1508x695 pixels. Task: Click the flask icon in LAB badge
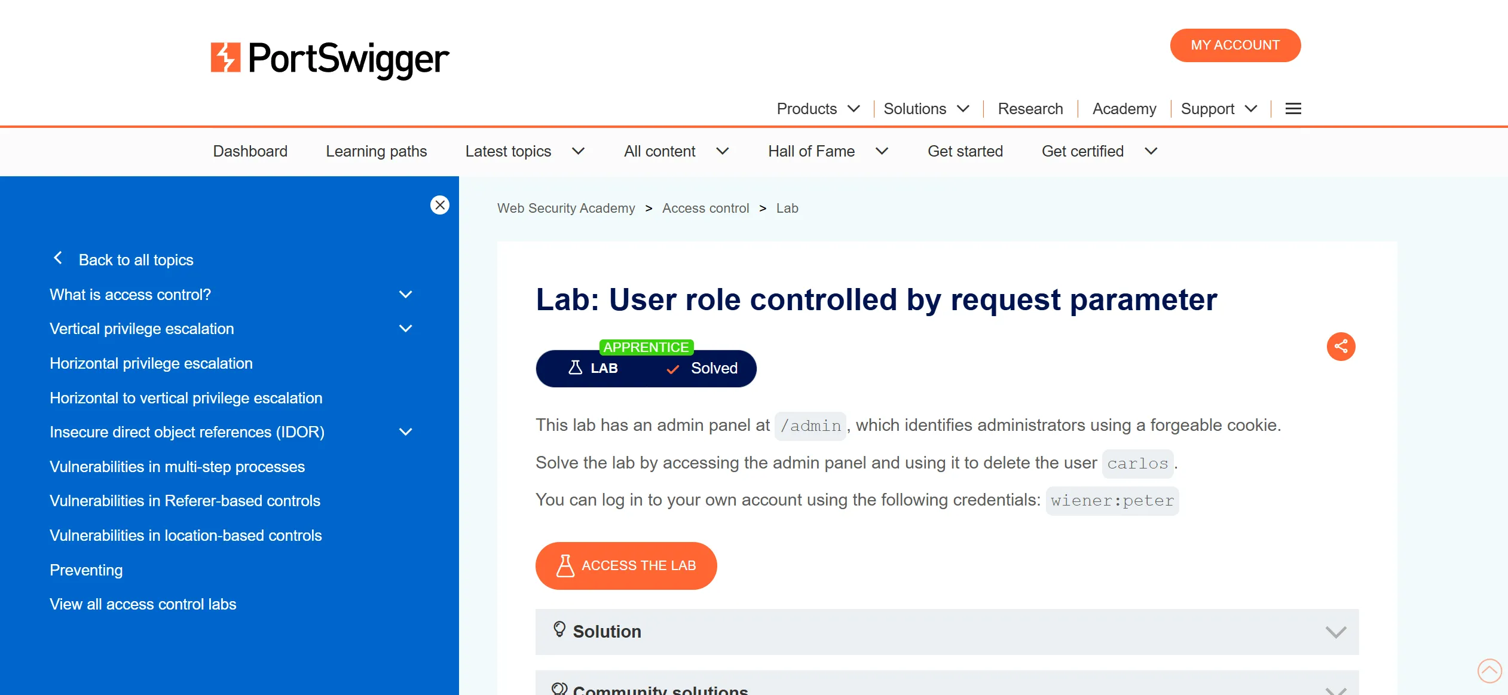[575, 368]
